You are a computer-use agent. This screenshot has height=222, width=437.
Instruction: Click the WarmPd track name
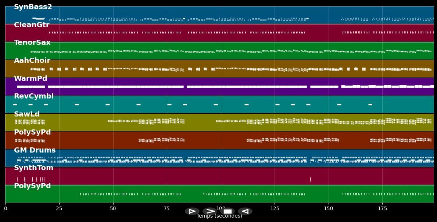point(31,79)
